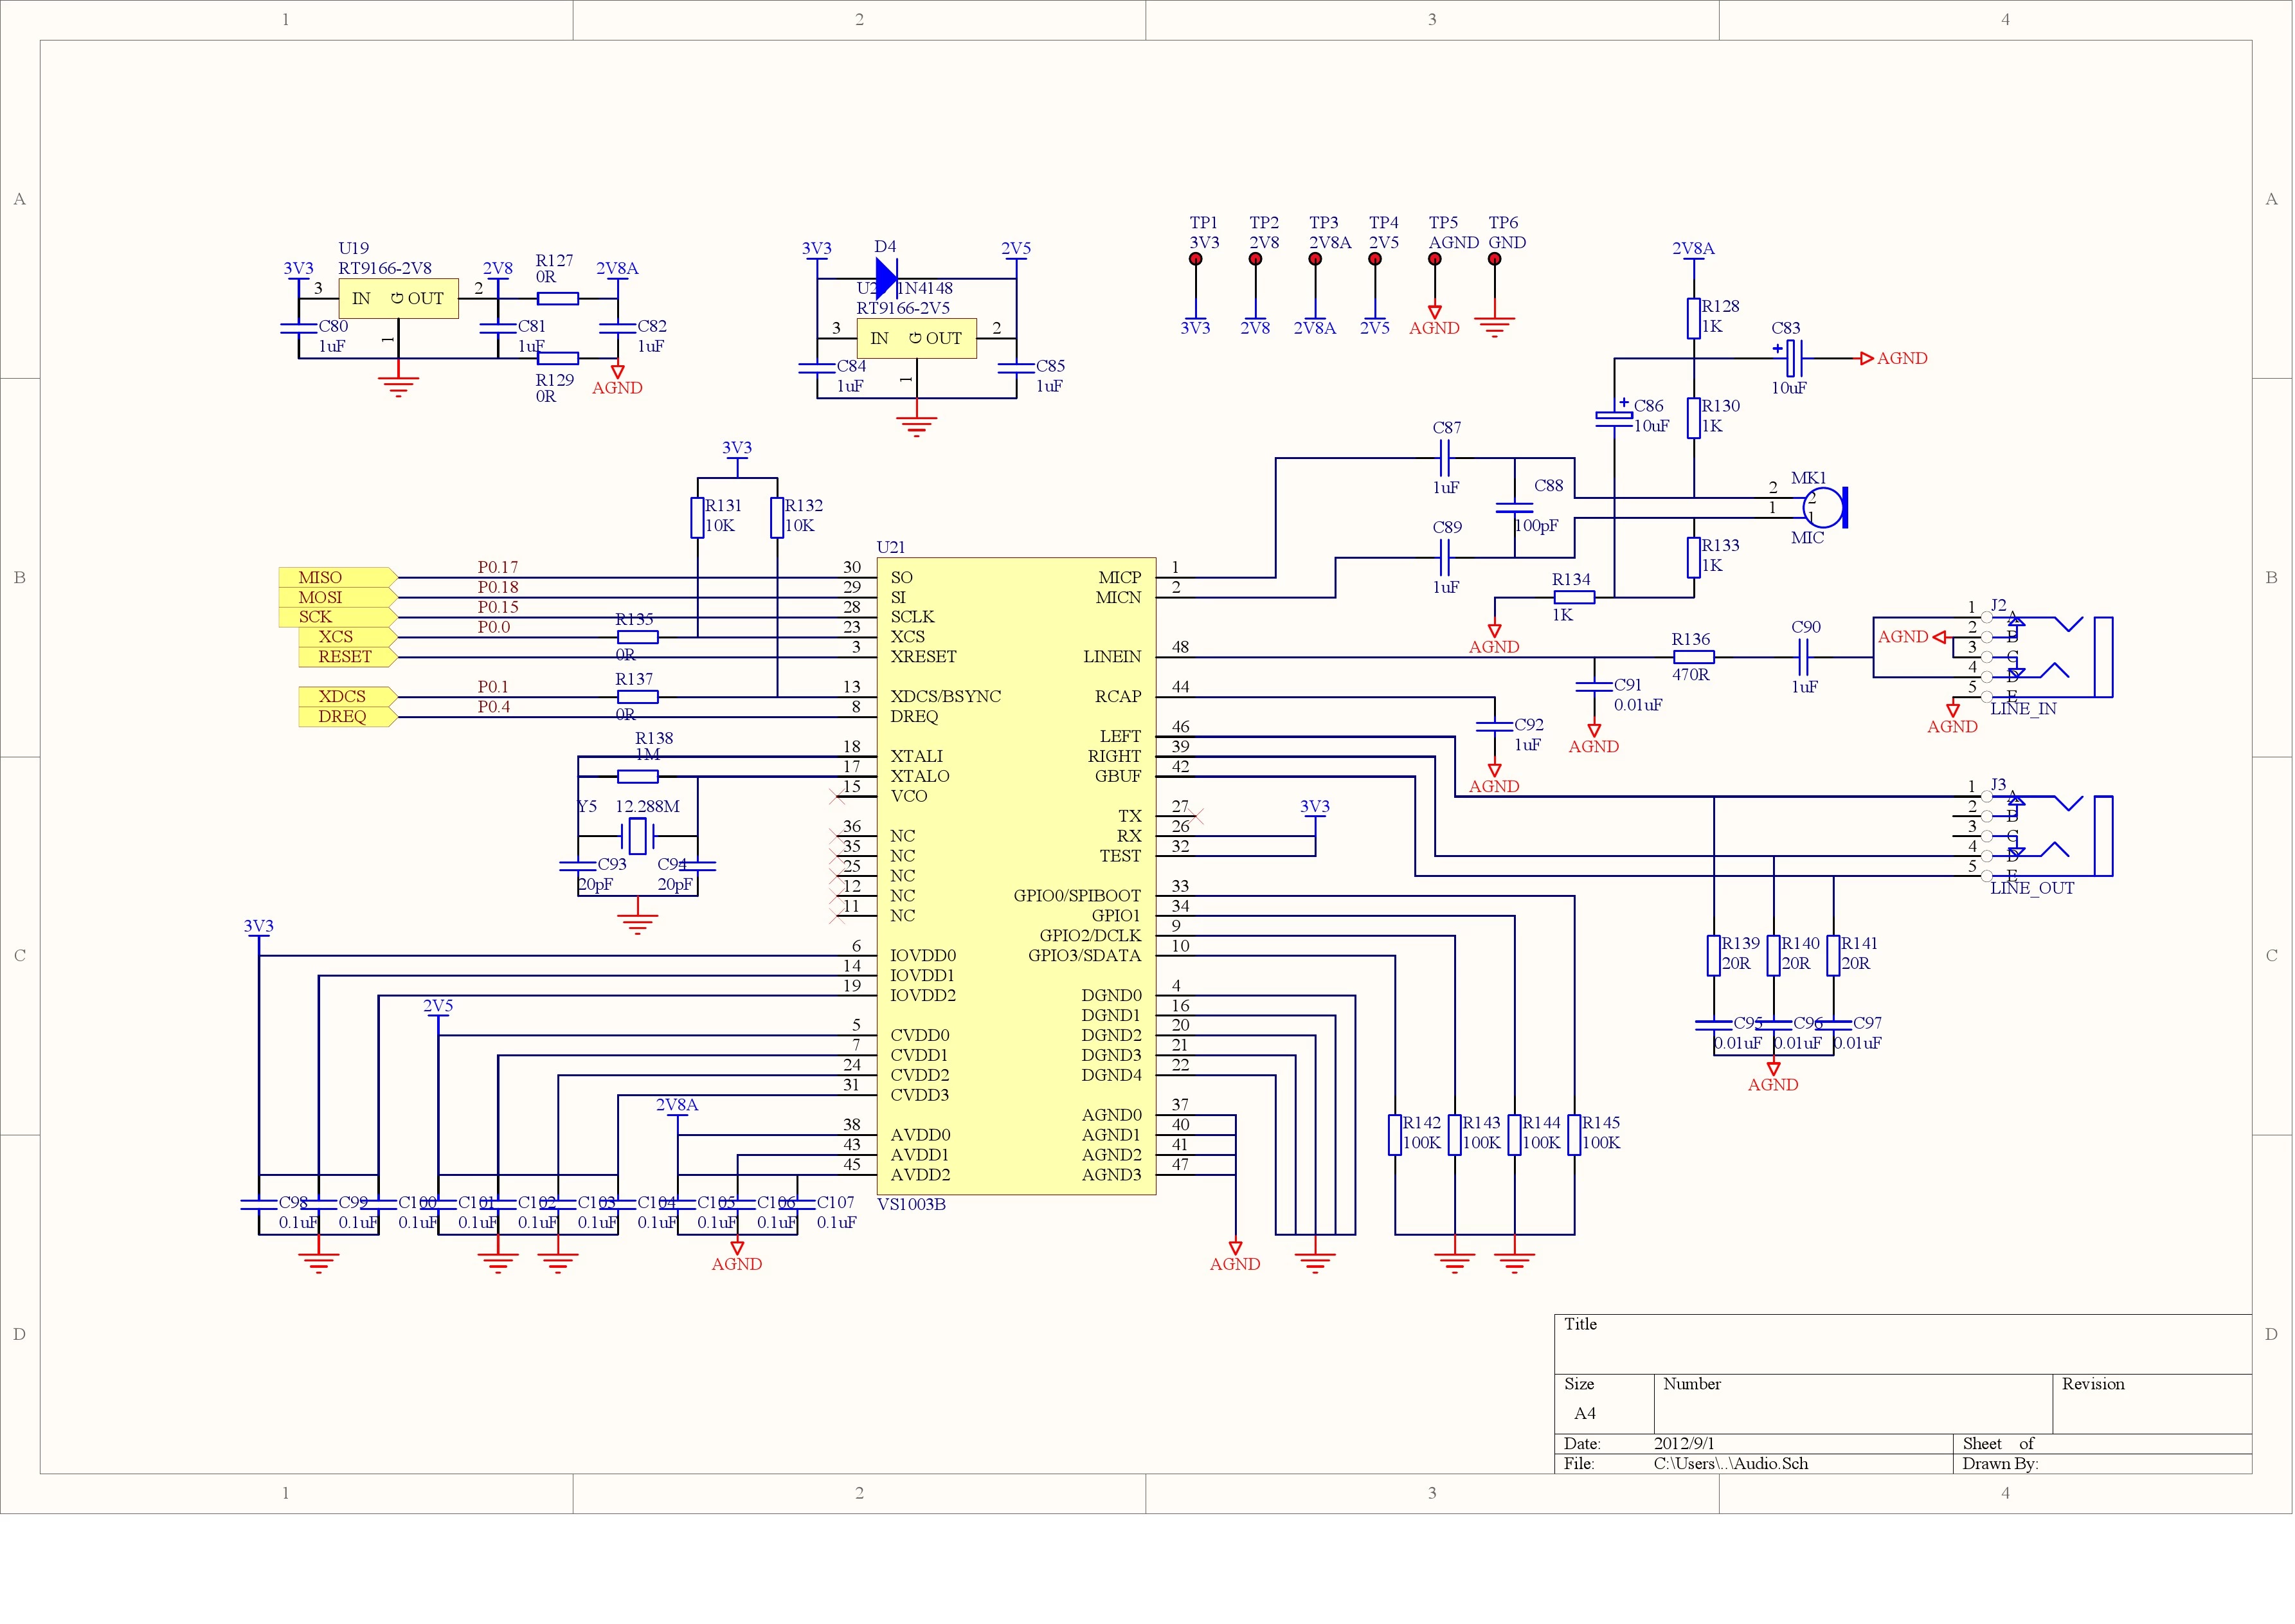Click the Y5 12.288M crystal symbol

tap(637, 835)
